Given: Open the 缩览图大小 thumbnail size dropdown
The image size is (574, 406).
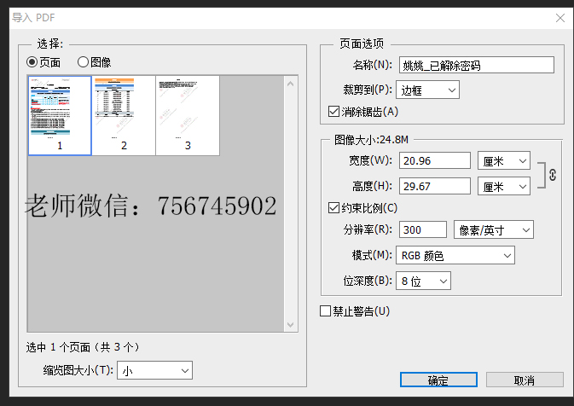Looking at the screenshot, I should pos(155,370).
